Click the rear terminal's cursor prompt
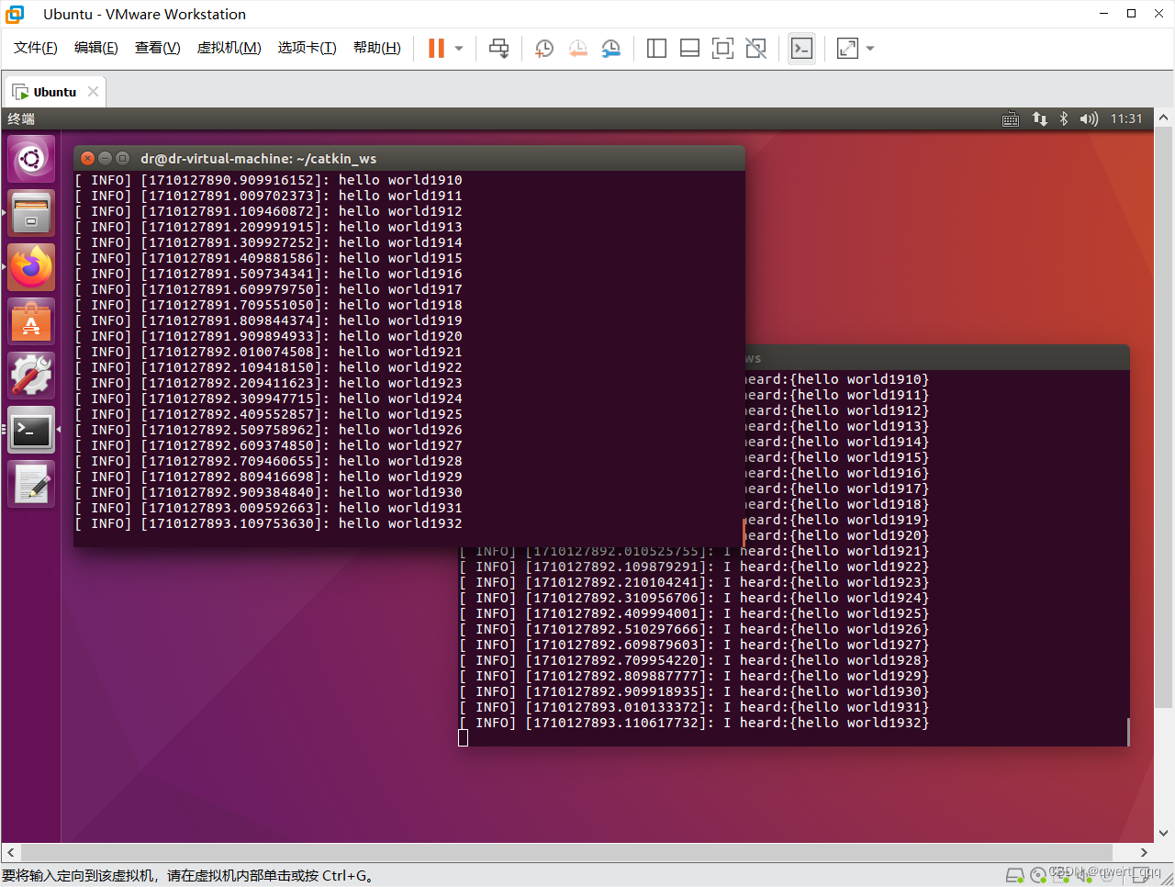1175x887 pixels. tap(464, 738)
